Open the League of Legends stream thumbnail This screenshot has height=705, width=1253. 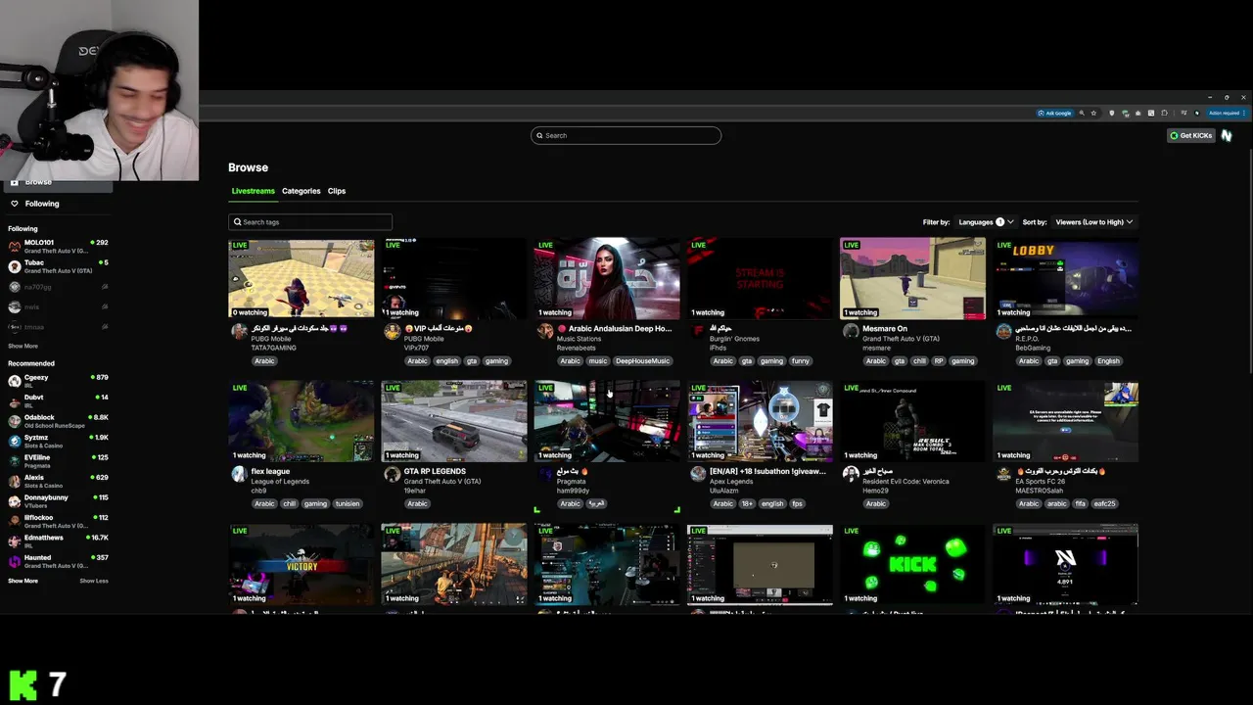(x=302, y=421)
